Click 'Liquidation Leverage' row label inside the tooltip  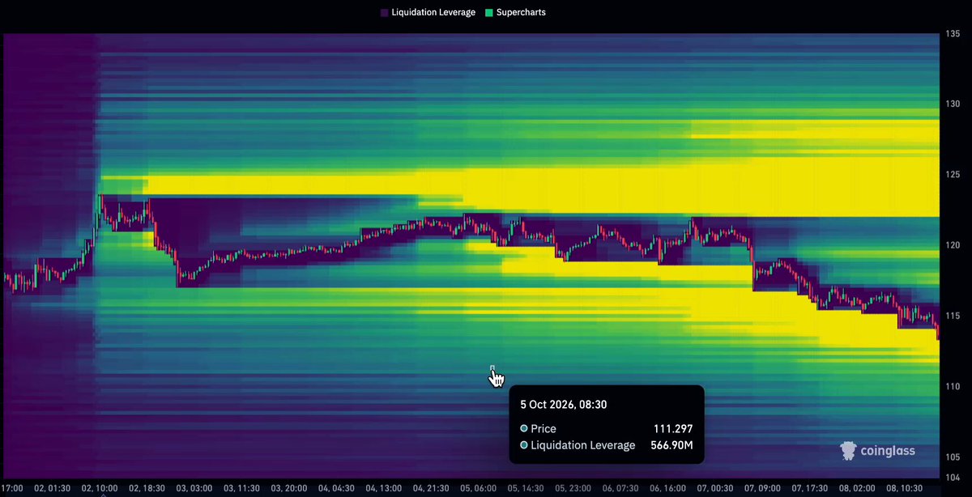[x=582, y=445]
